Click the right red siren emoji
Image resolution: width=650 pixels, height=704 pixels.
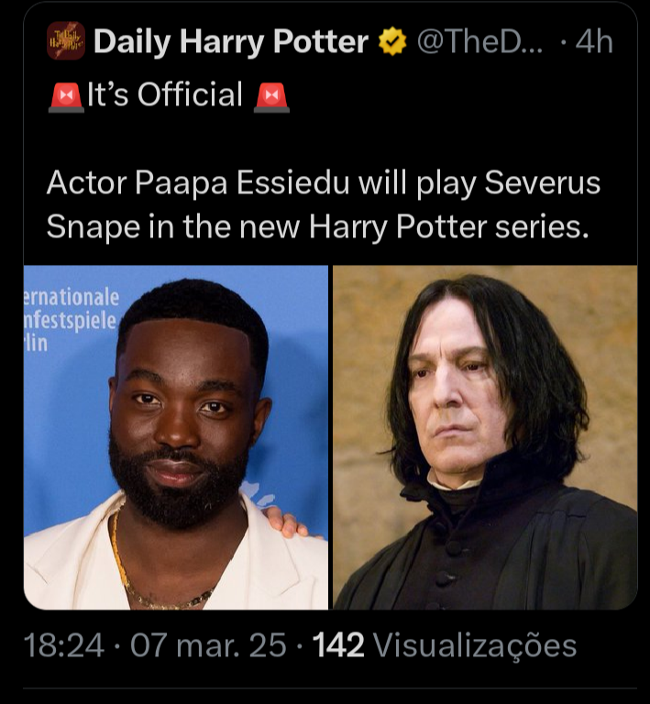pyautogui.click(x=272, y=95)
